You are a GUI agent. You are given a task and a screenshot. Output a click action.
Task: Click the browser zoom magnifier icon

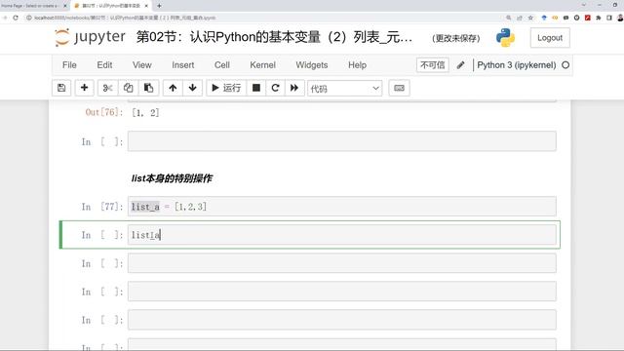click(x=508, y=18)
